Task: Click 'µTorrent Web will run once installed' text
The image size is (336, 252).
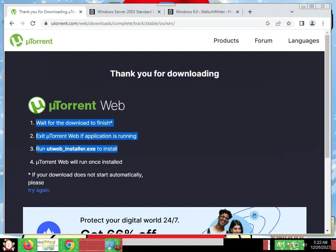Action: click(x=79, y=162)
